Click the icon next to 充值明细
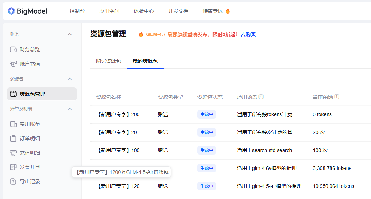 [13, 153]
